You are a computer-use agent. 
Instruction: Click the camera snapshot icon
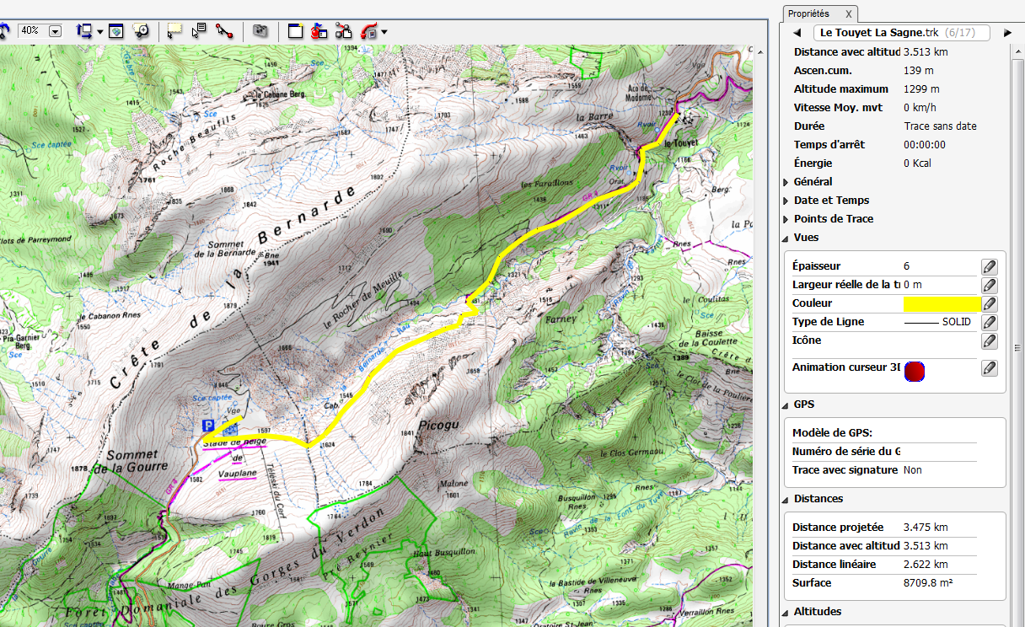(261, 31)
